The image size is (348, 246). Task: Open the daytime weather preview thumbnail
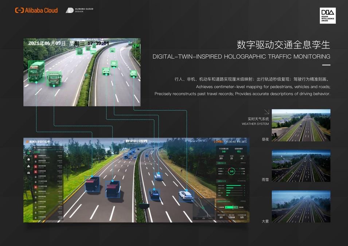pos(301,125)
